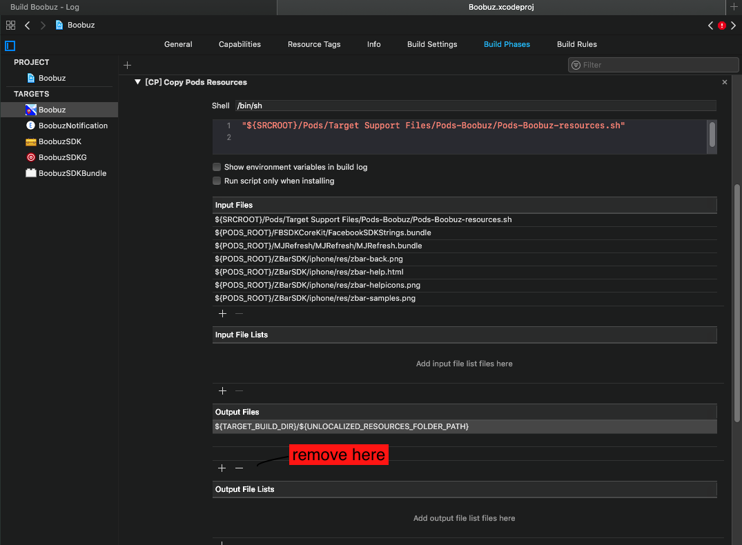Select the BoobuzSDK target
This screenshot has height=545, width=742.
pos(59,141)
